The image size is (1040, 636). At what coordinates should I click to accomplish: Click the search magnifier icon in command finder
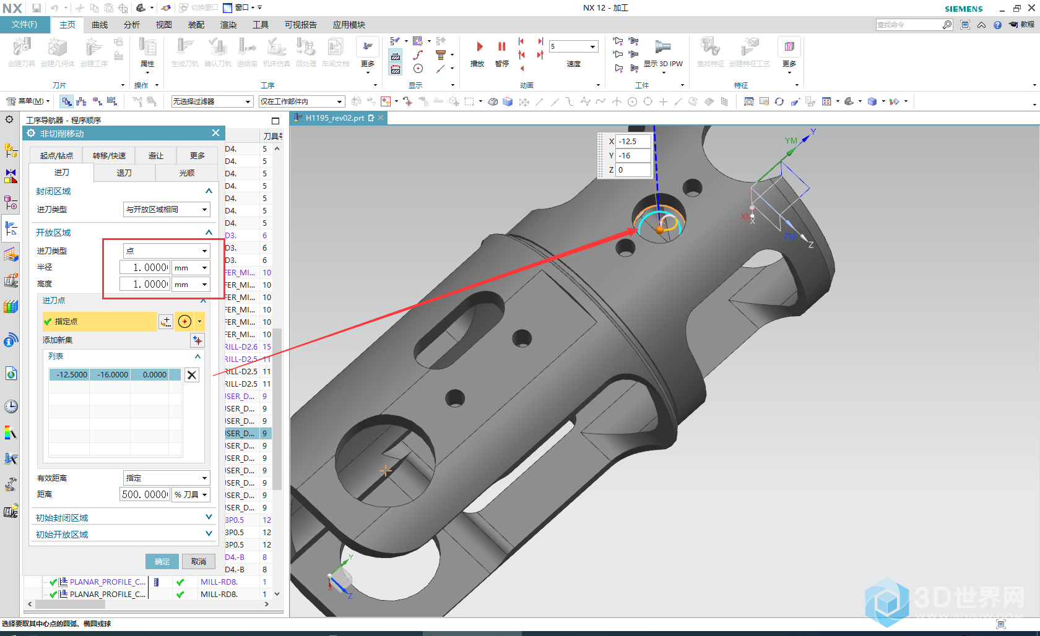(947, 25)
